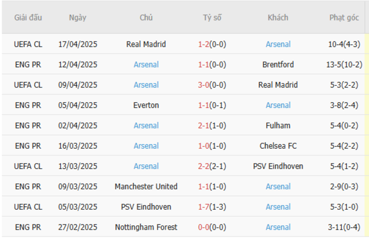Click Arsenal link in the Manchester United row
The height and width of the screenshot is (242, 369).
point(278,186)
